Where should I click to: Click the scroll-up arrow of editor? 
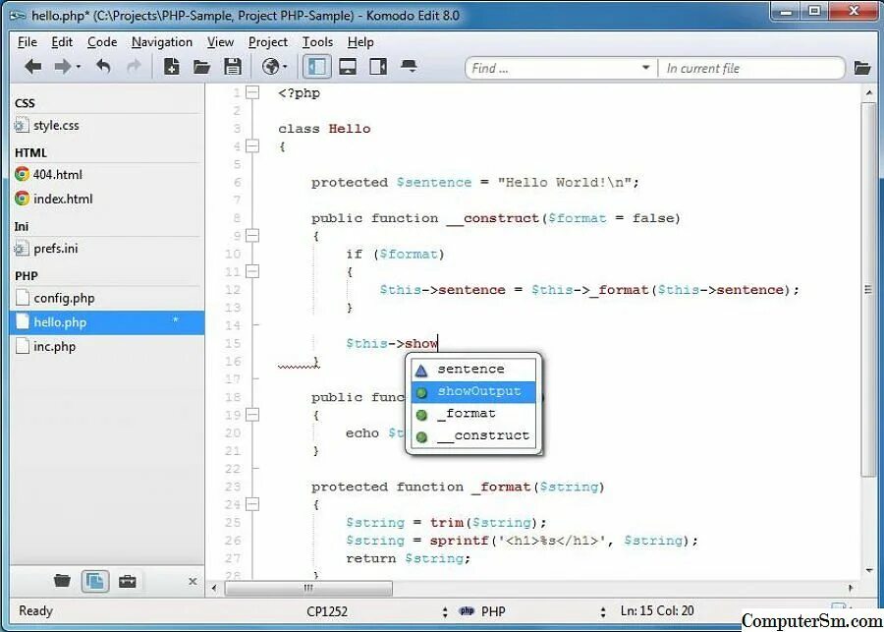point(869,93)
